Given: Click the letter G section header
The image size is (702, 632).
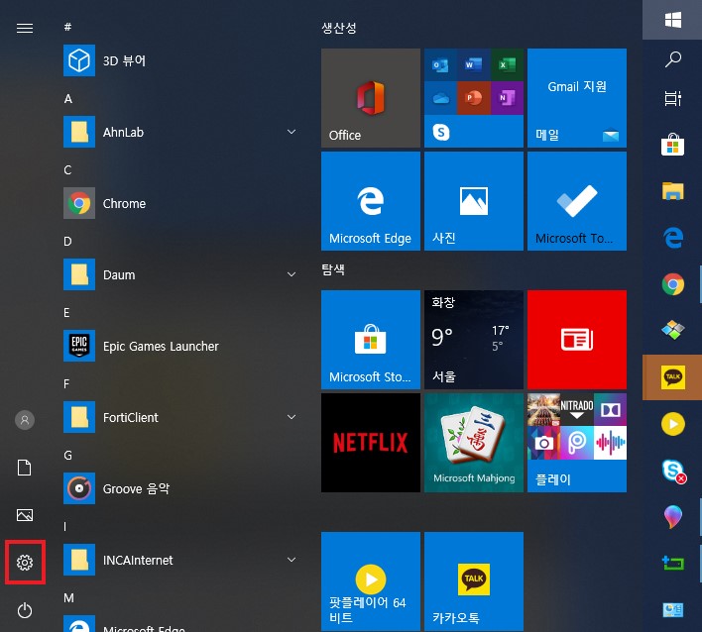Looking at the screenshot, I should [x=68, y=456].
